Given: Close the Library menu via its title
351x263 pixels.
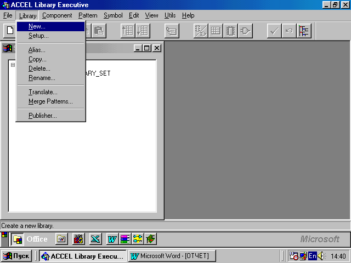Looking at the screenshot, I should pyautogui.click(x=27, y=16).
